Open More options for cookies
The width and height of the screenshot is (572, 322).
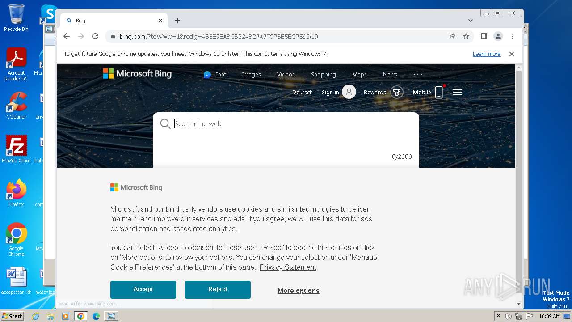click(x=299, y=291)
